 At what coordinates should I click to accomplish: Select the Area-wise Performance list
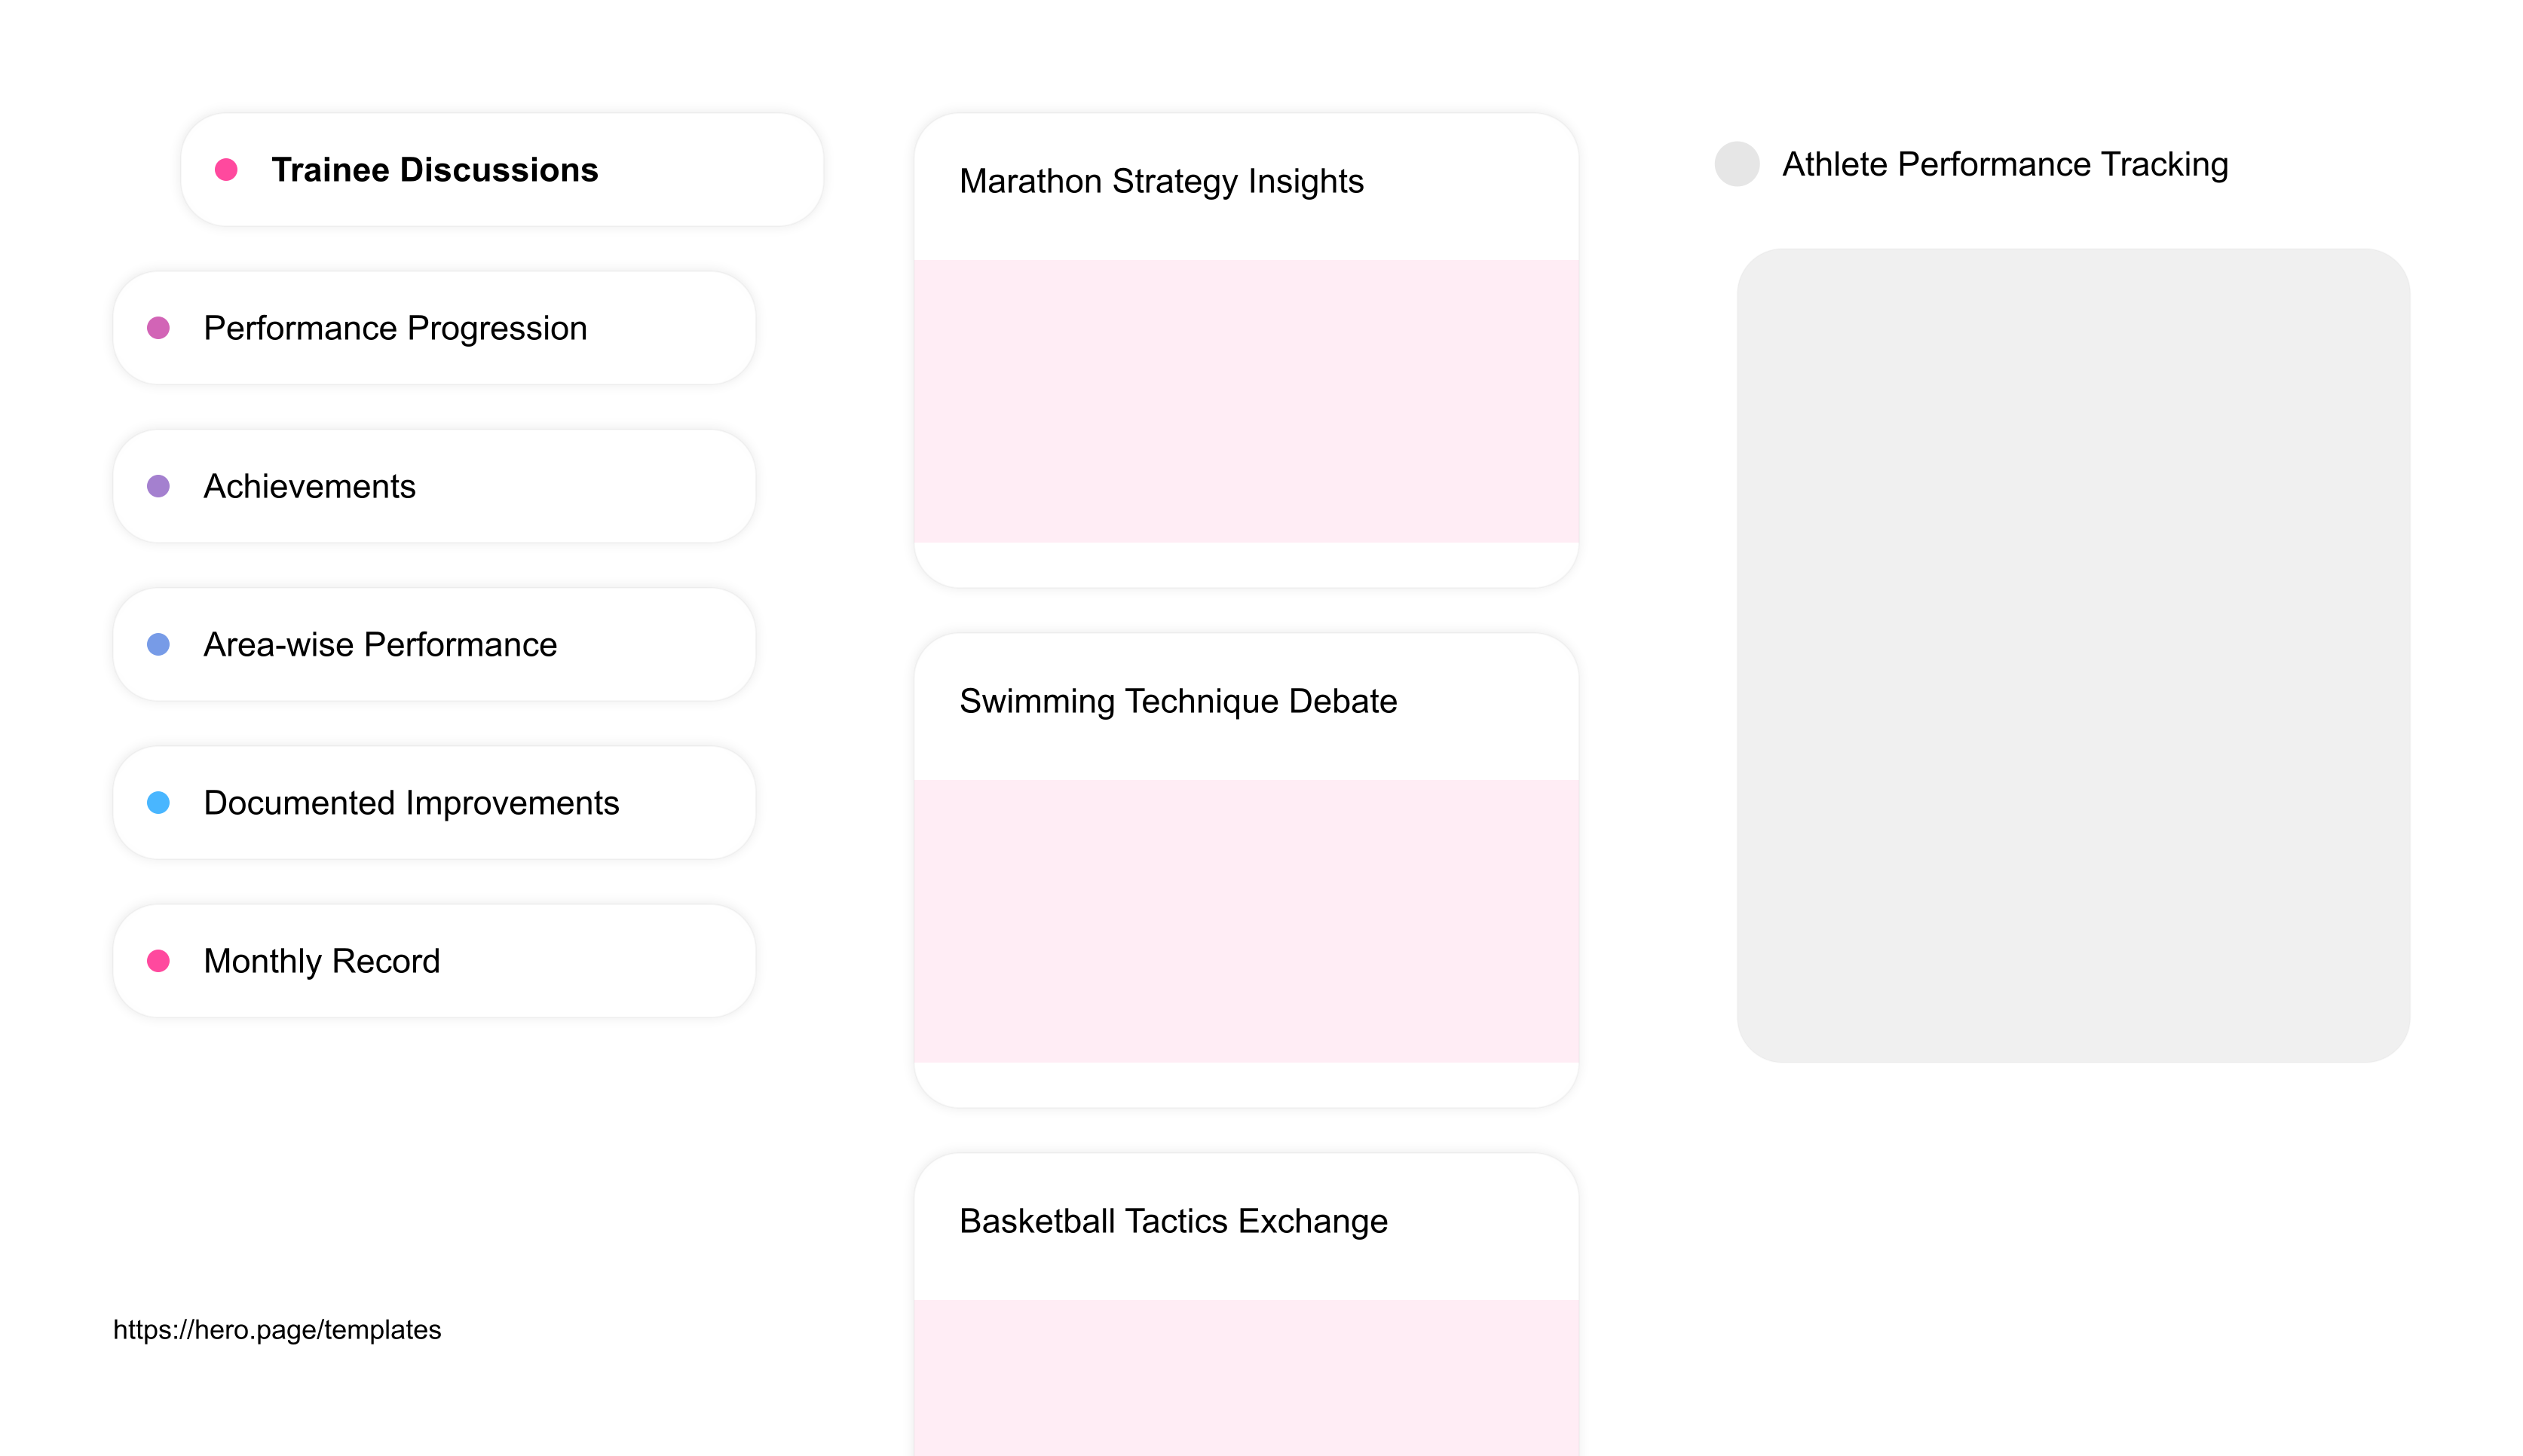click(x=380, y=644)
